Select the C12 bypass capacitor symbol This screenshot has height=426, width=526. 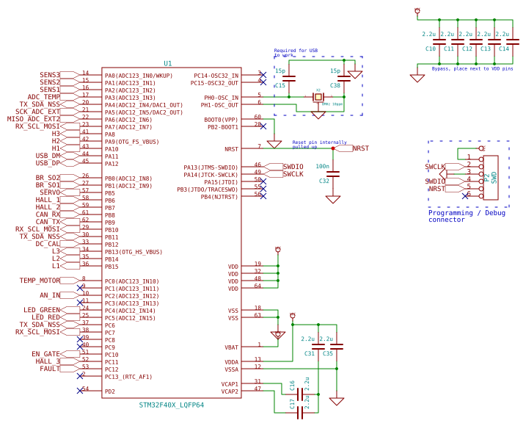click(476, 42)
